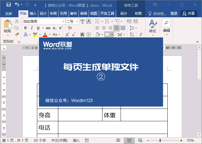Image resolution: width=202 pixels, height=144 pixels.
Task: Apply yellow text highlight color
Action: [x=35, y=35]
